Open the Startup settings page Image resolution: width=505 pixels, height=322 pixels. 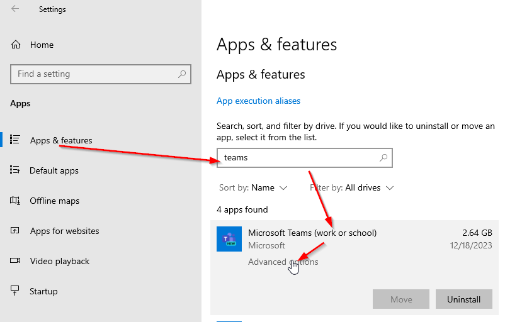[x=43, y=291]
